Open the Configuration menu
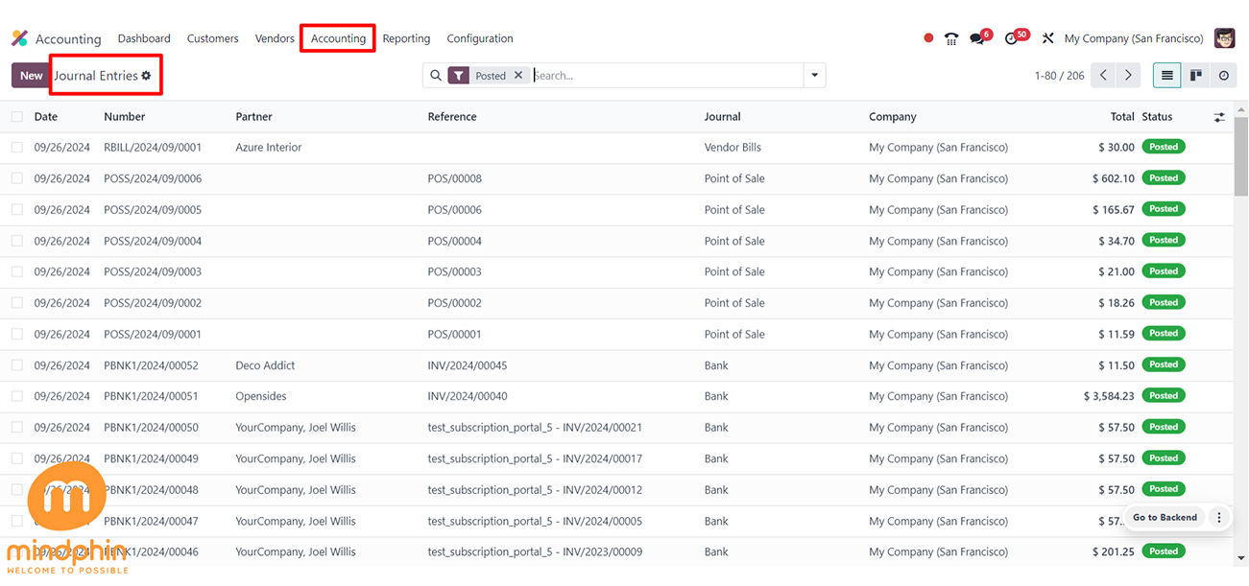The width and height of the screenshot is (1249, 586). click(x=480, y=38)
